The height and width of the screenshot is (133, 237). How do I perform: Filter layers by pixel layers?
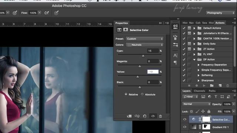coord(203,97)
